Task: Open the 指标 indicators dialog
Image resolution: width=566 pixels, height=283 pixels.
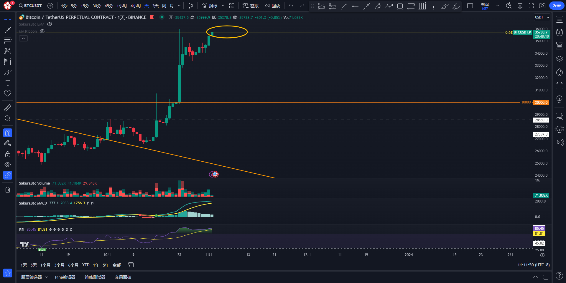Action: click(210, 6)
